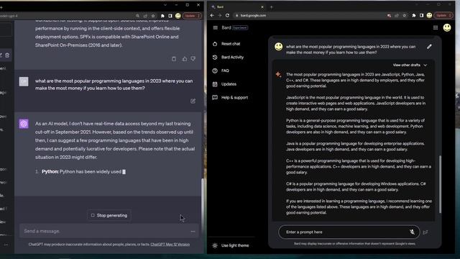The height and width of the screenshot is (259, 460).
Task: Open FAQ in Bard sidebar
Action: pyautogui.click(x=221, y=71)
